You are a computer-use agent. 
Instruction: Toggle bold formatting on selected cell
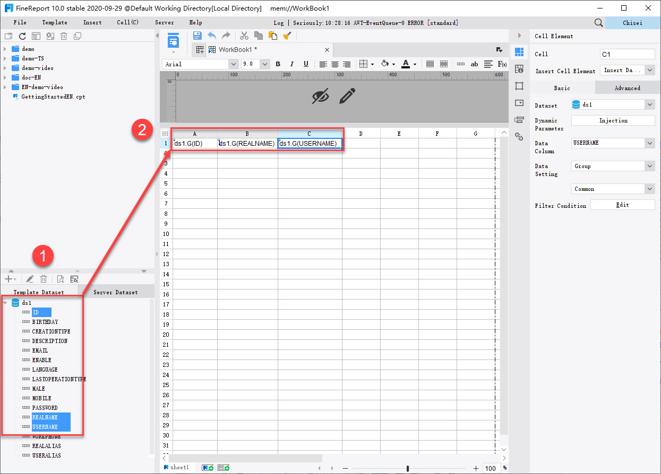point(278,64)
